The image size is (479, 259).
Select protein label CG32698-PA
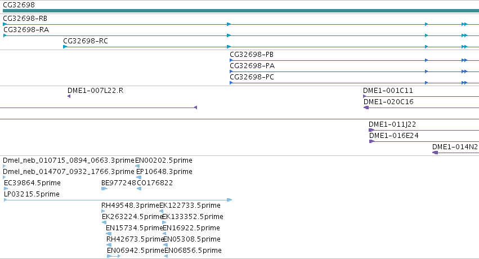252,66
